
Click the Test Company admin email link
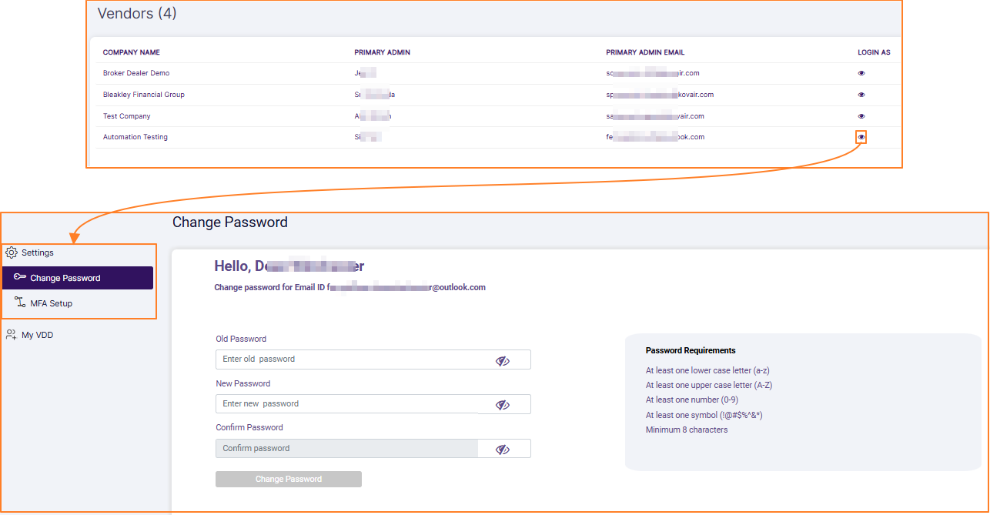tap(654, 115)
